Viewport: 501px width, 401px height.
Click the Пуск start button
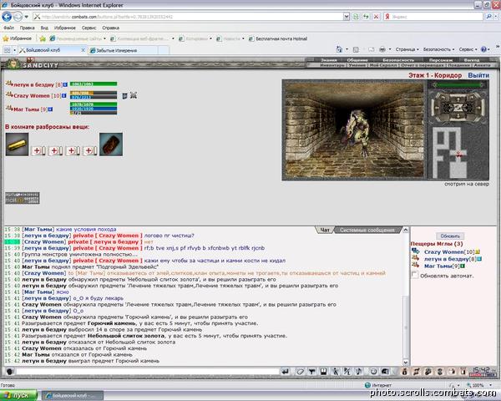[x=19, y=395]
